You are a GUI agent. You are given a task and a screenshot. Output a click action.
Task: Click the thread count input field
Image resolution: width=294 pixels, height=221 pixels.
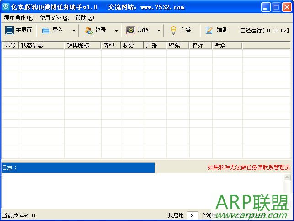(x=192, y=215)
